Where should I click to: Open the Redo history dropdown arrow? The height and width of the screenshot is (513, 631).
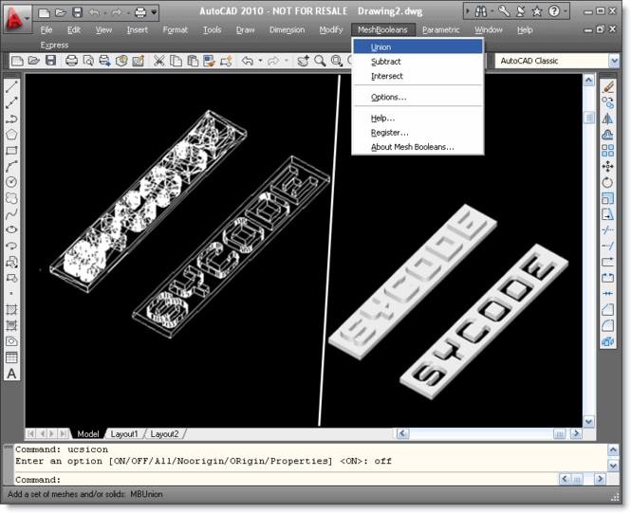pos(287,61)
